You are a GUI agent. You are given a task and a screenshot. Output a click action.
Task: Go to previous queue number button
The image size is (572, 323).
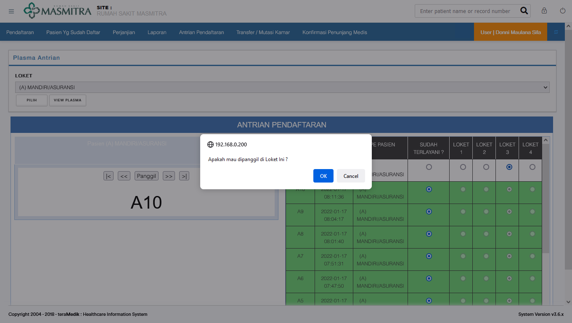(x=124, y=176)
